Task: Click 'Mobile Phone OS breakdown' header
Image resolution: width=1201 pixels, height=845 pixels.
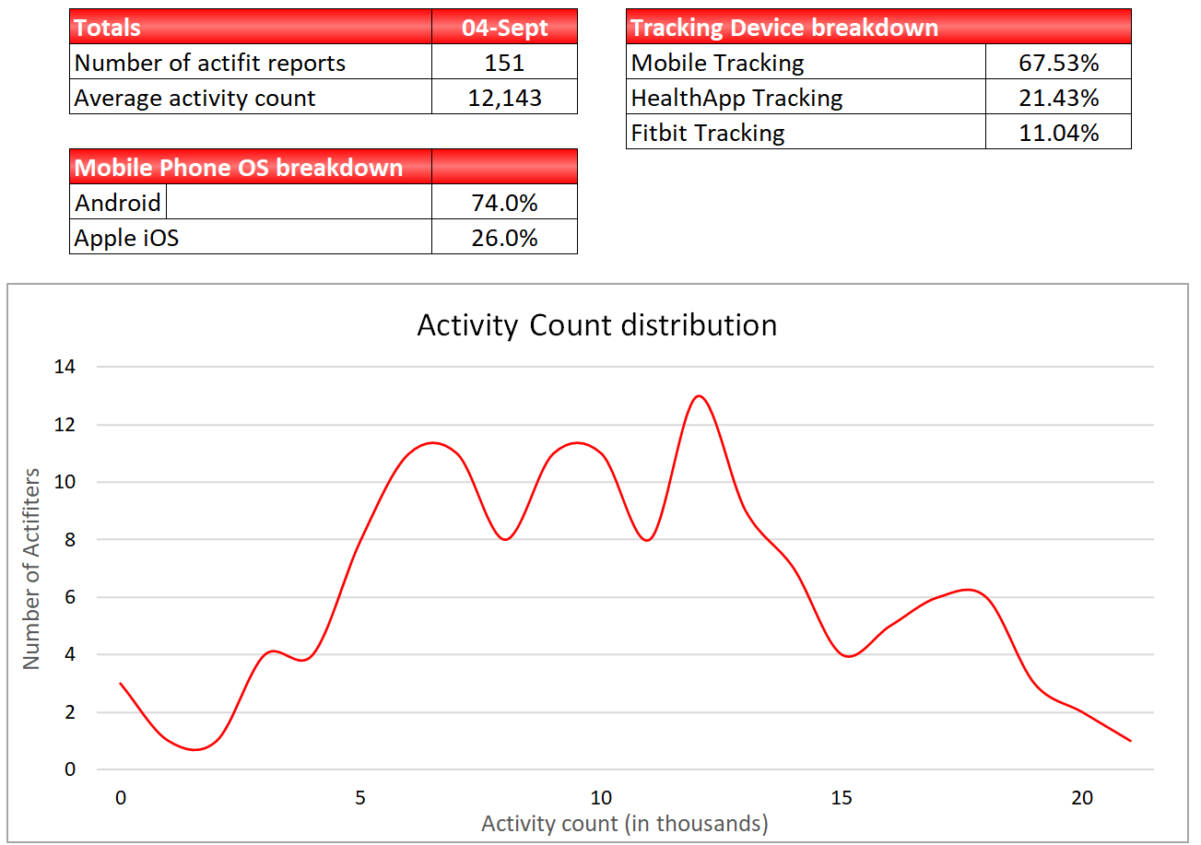Action: coord(251,167)
